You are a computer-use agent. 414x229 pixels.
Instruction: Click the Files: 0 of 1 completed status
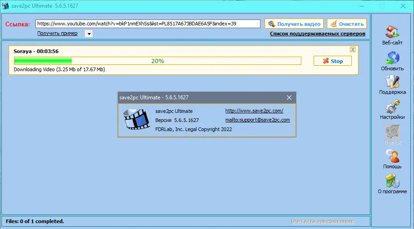click(x=35, y=221)
